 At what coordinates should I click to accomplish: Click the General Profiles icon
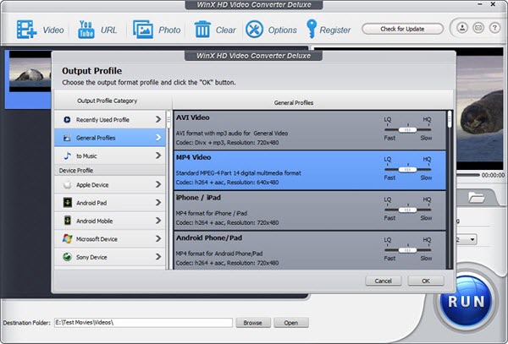pos(67,138)
